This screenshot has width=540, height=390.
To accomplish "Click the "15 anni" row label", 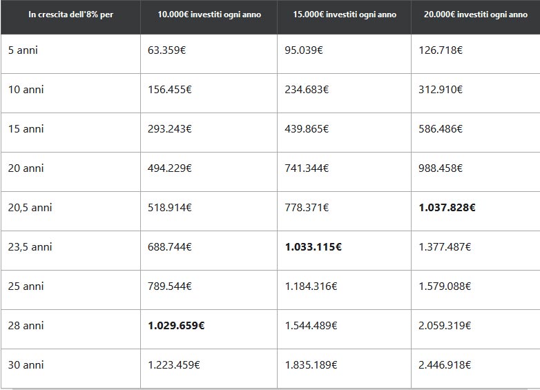I will [26, 128].
